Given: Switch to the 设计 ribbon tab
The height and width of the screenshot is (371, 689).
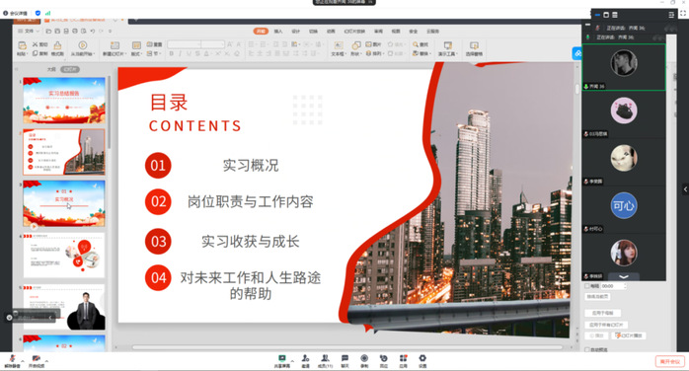Looking at the screenshot, I should pos(296,32).
